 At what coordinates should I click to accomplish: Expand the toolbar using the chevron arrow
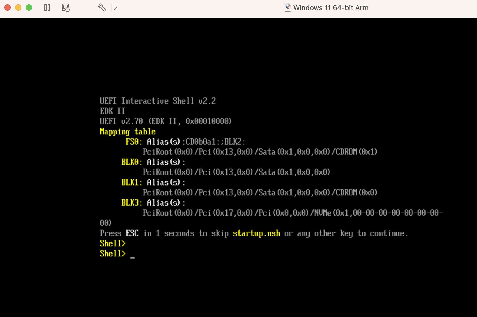point(115,7)
